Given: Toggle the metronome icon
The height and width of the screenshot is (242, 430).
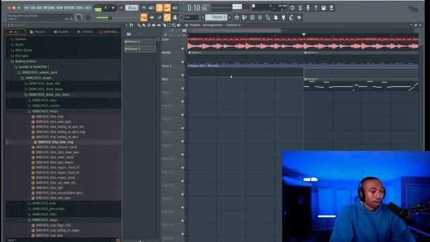Looking at the screenshot, I should pos(144,8).
